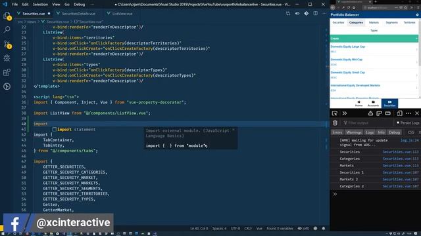
Task: Open Securities.vue link beside Markets 2
Action: (x=401, y=179)
